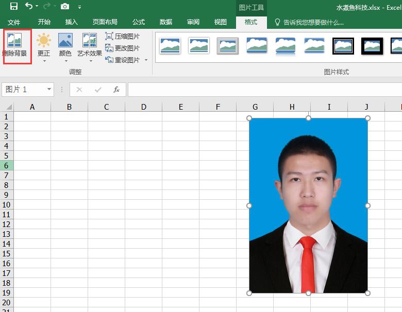Click the select-all corner of the sheet
This screenshot has height=312, width=402.
pos(7,107)
